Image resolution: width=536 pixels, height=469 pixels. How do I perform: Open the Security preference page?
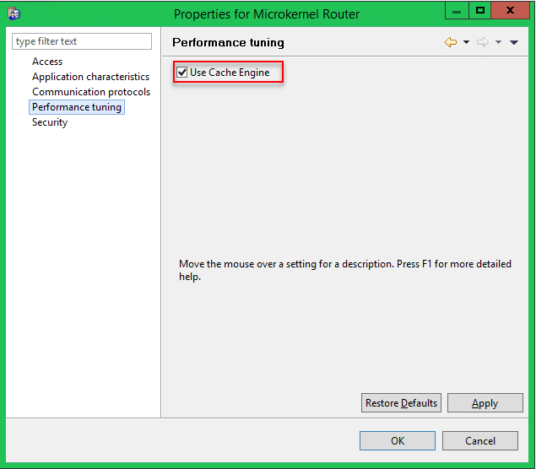[50, 122]
